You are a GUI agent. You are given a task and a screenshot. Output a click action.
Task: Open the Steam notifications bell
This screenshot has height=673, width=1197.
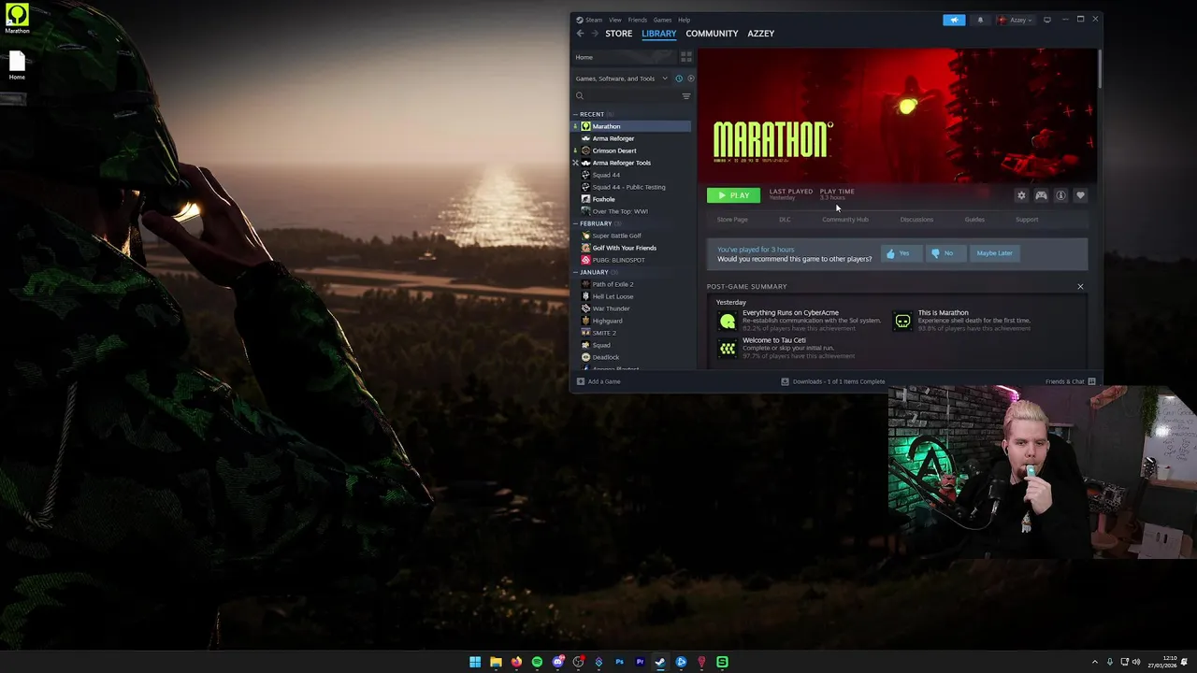coord(980,20)
